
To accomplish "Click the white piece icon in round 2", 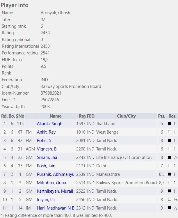I will click(x=170, y=132).
